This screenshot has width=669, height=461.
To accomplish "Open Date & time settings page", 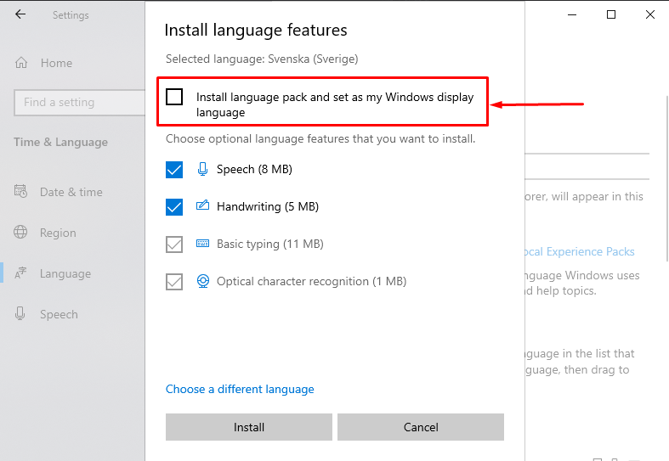I will click(x=71, y=192).
